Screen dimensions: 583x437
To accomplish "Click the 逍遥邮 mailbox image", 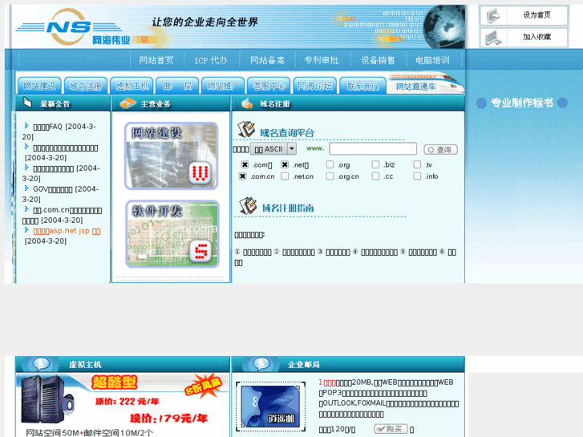I will pyautogui.click(x=271, y=407).
